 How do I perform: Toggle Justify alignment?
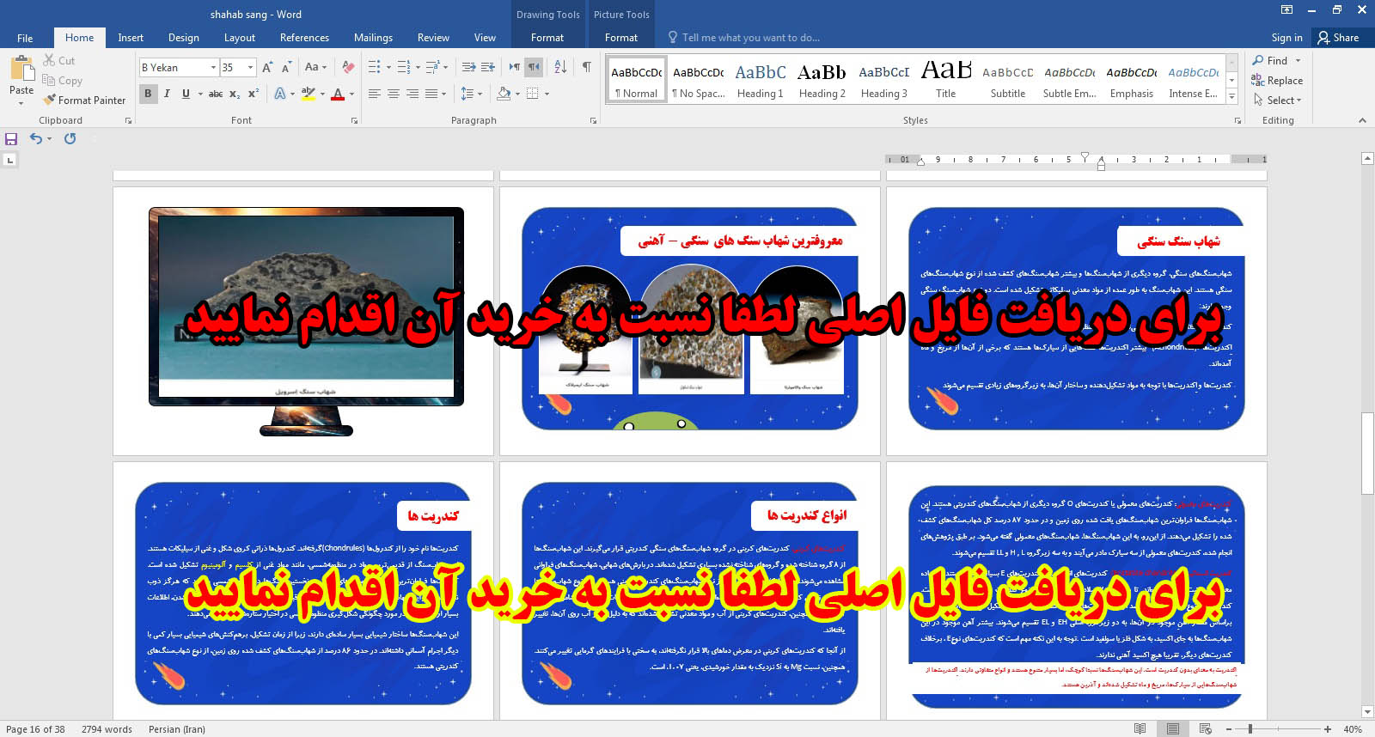point(431,94)
